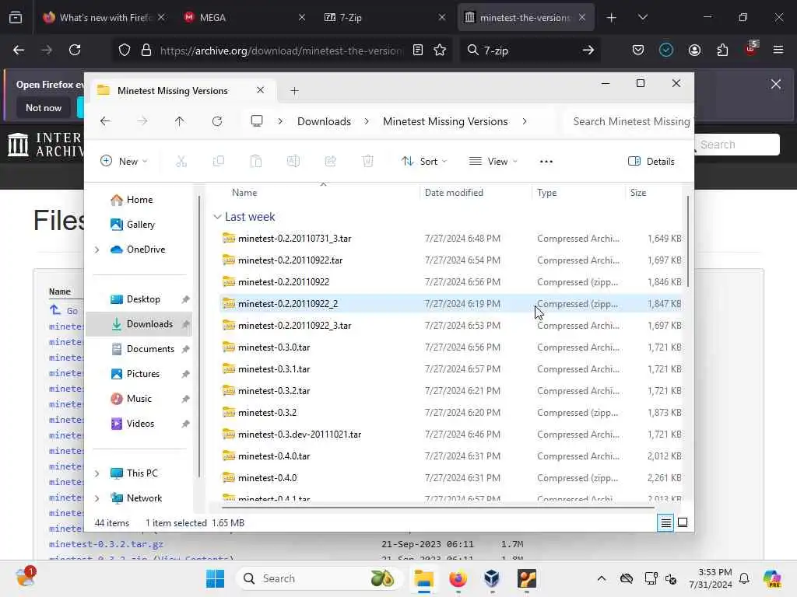This screenshot has width=797, height=597.
Task: Open Downloads in navigation pane
Action: pyautogui.click(x=139, y=324)
